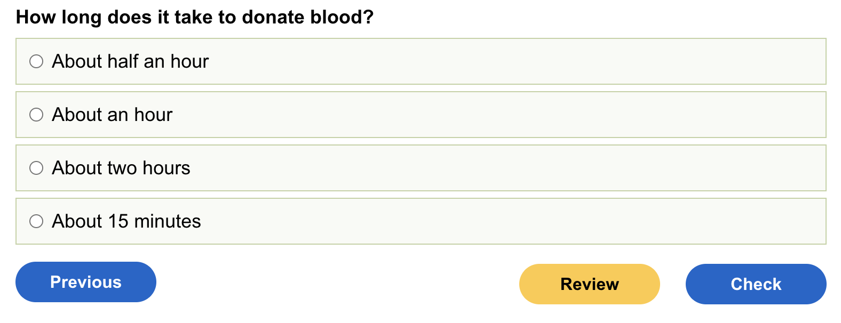Click the 'About an hour' label text
The image size is (841, 323).
pyautogui.click(x=112, y=115)
